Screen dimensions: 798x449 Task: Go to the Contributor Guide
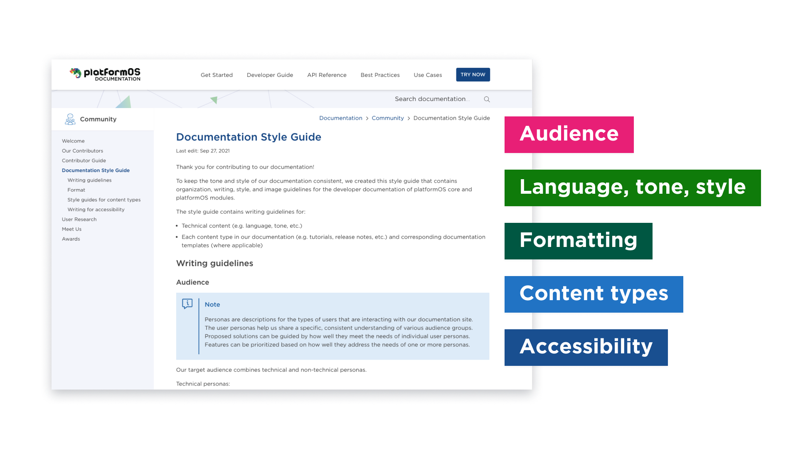[x=84, y=160]
